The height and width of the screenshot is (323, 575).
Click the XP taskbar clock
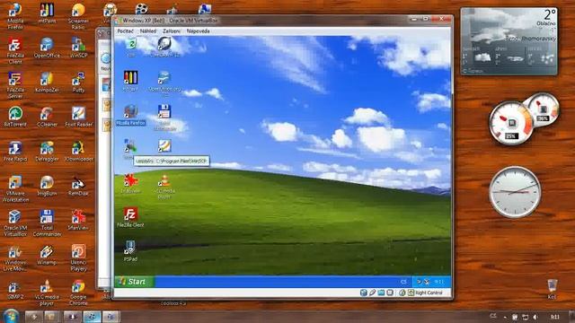(x=439, y=282)
